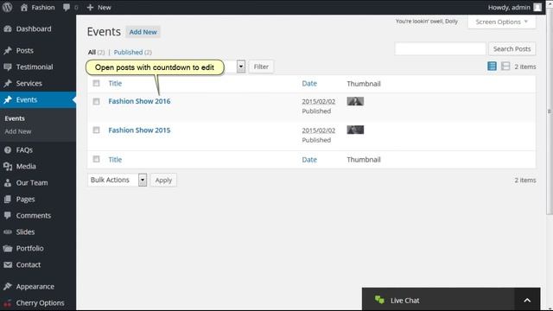This screenshot has width=553, height=311.
Task: Click the Portfolio folder icon
Action: click(8, 249)
